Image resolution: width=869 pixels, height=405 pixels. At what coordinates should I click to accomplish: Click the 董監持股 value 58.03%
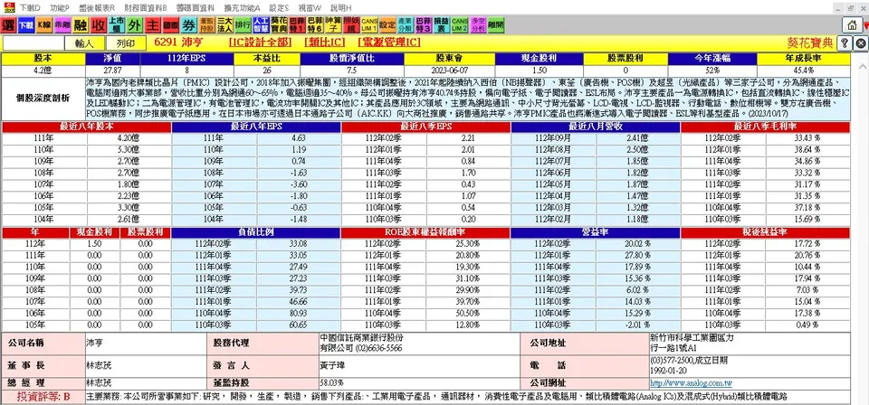click(332, 383)
